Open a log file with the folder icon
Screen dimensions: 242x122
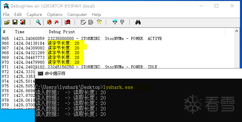7,22
